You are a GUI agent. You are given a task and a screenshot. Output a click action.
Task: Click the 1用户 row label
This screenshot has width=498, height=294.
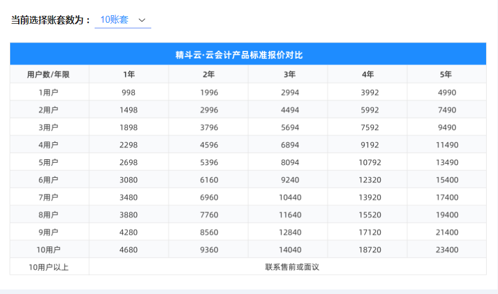[x=49, y=92]
